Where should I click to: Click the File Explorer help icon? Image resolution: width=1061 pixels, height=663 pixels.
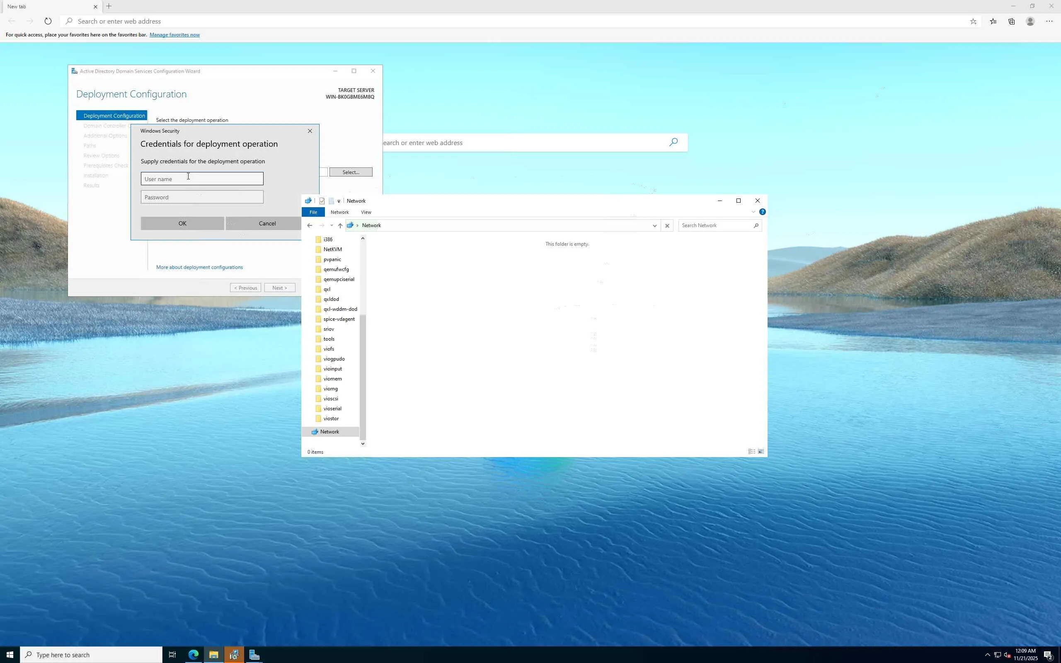(763, 212)
